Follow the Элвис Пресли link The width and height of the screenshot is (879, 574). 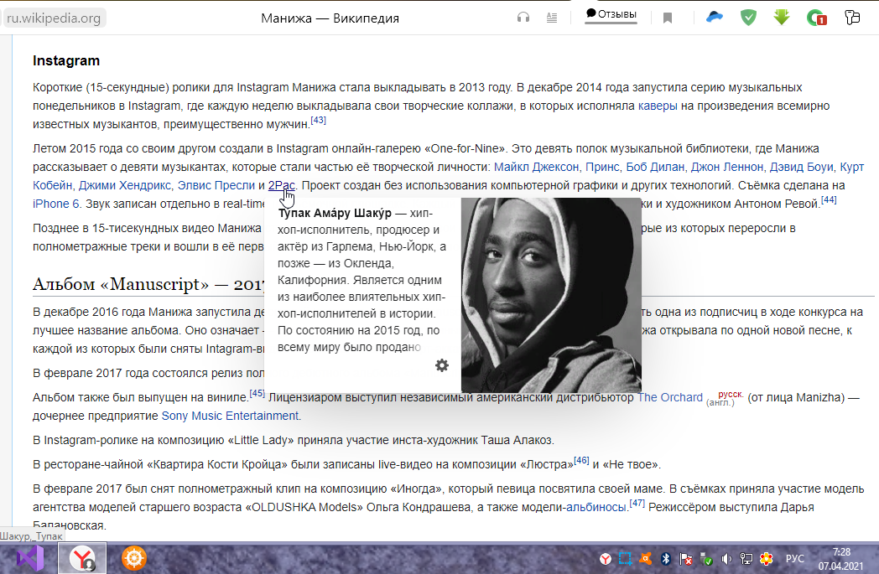[216, 185]
